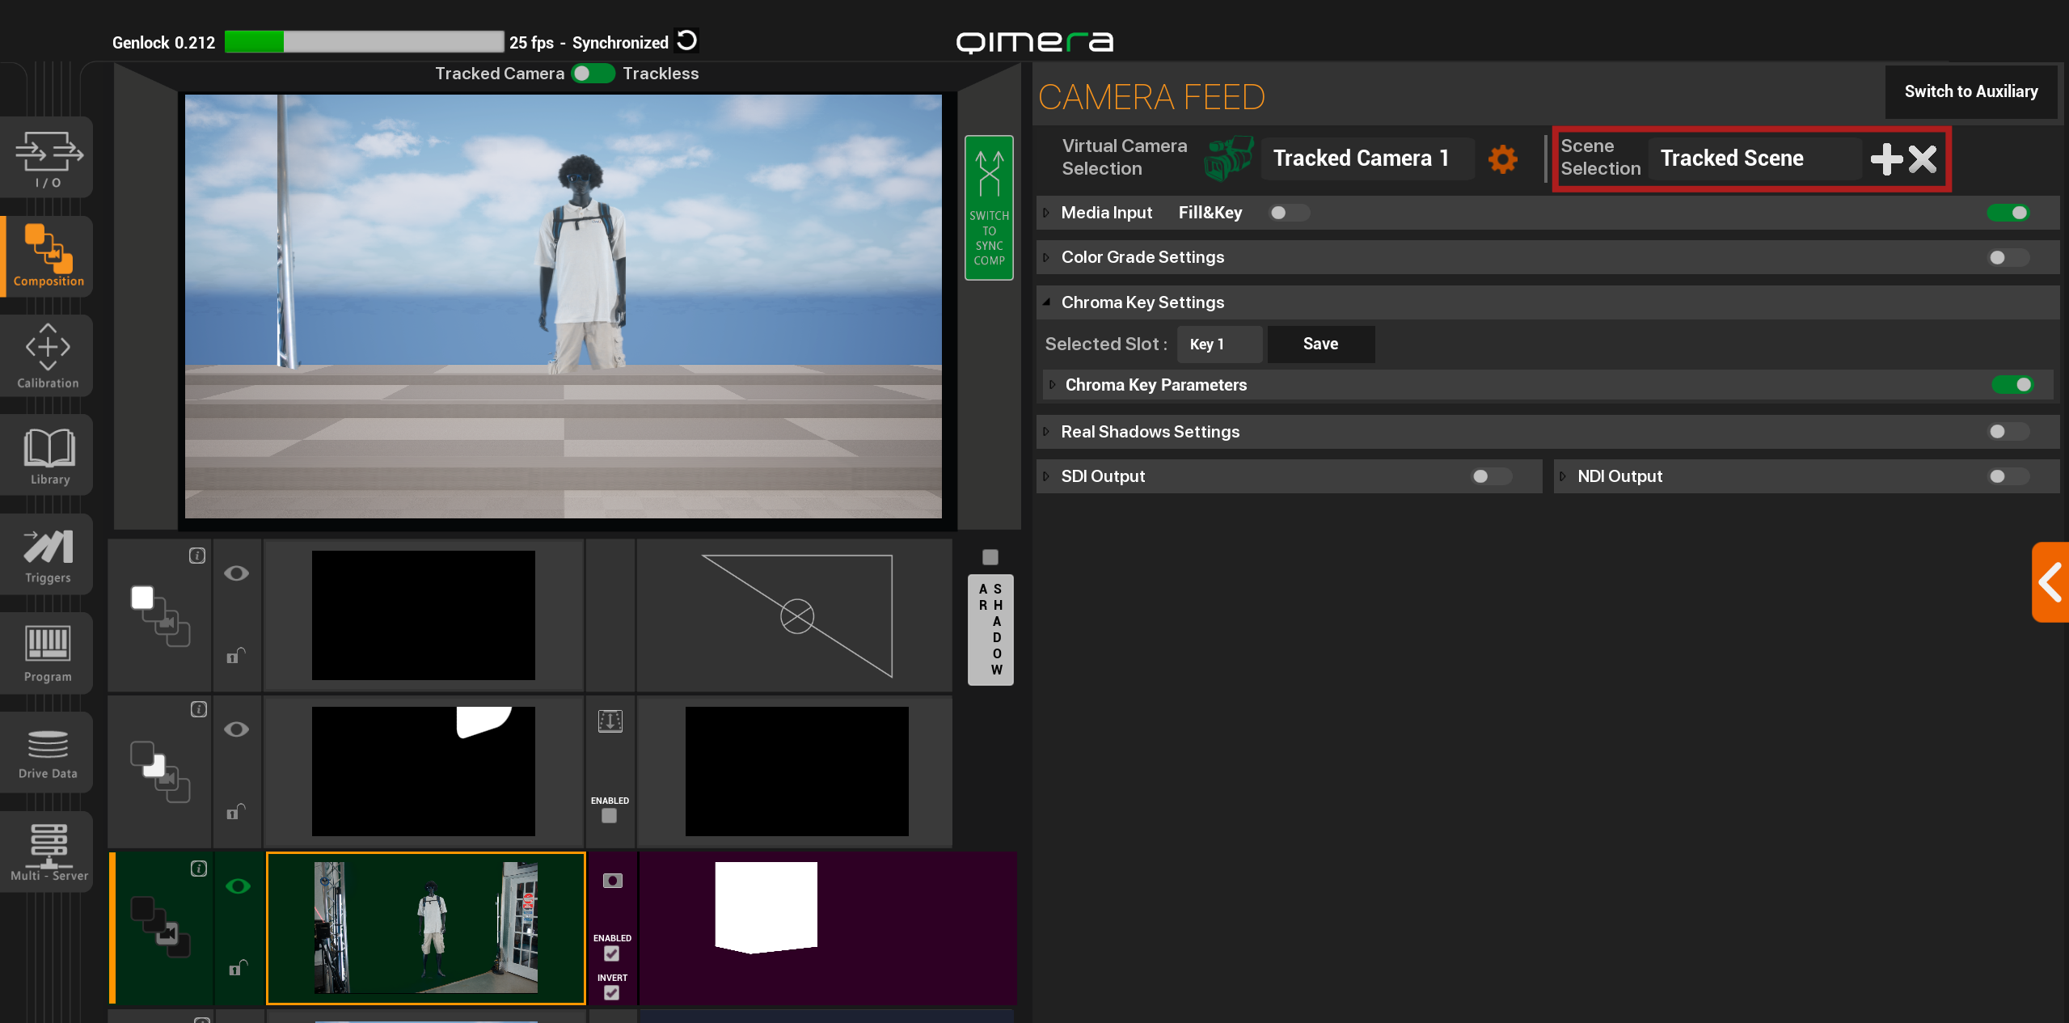Screen dimensions: 2069x1023
Task: Click the main composite preview viewport
Action: [563, 306]
